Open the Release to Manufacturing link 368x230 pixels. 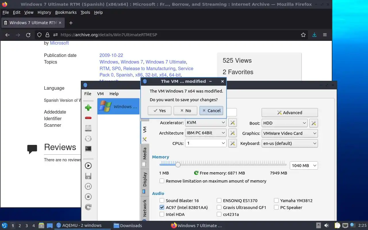click(149, 69)
